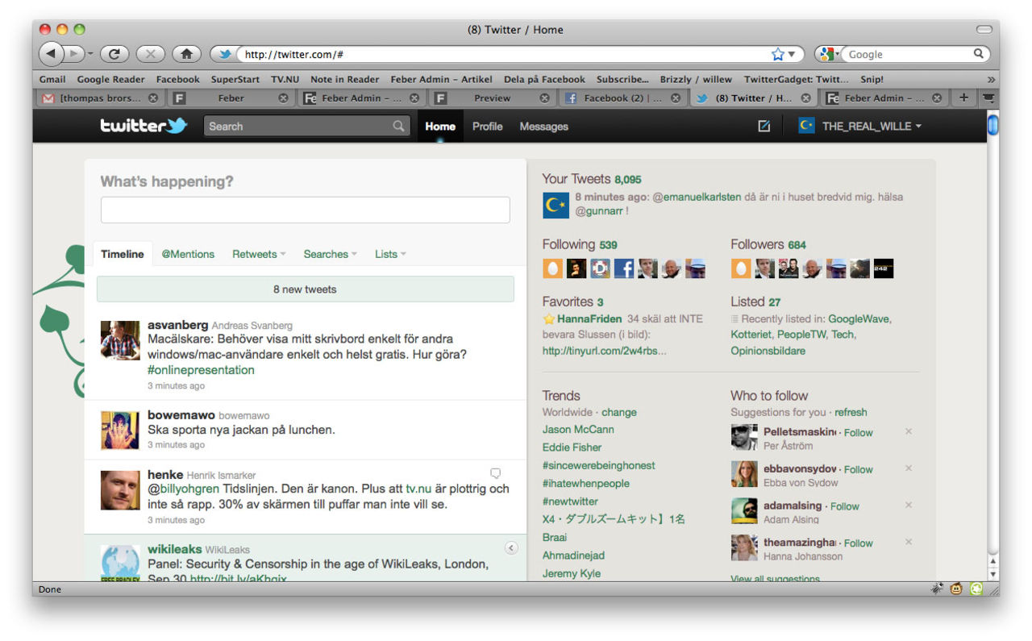Reload the page with the refresh icon
1032x641 pixels.
pyautogui.click(x=114, y=54)
